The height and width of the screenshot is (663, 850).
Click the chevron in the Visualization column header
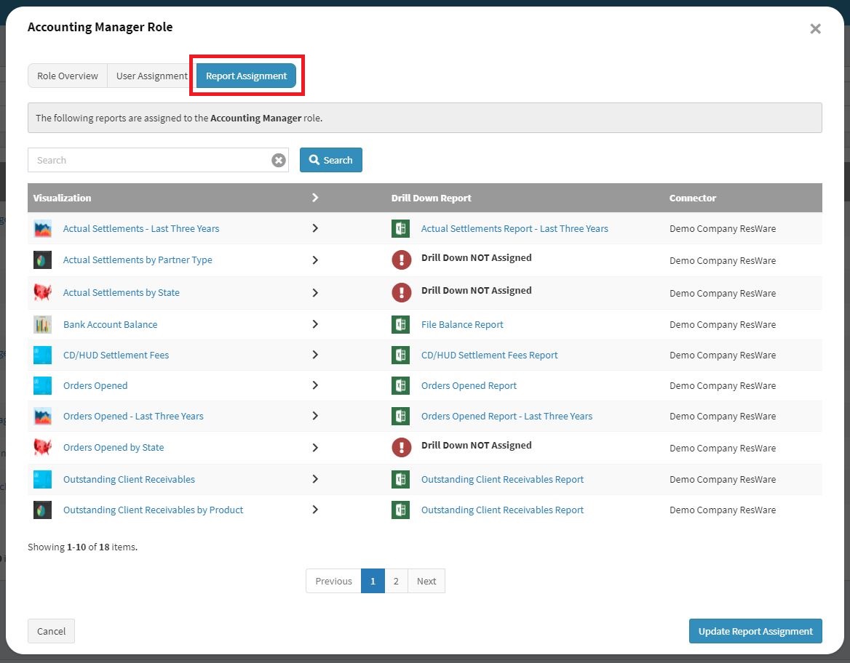tap(315, 197)
